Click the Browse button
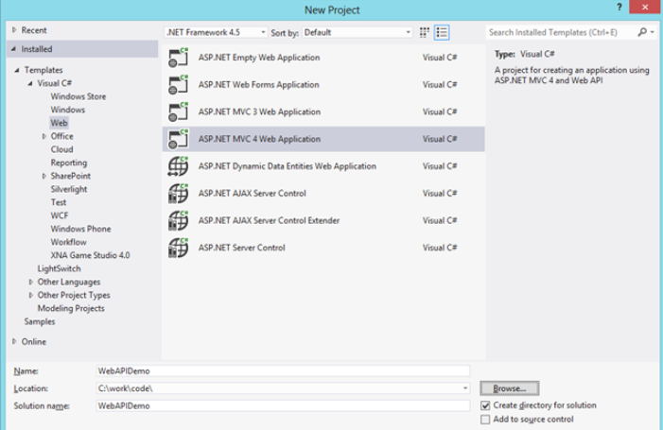 point(510,388)
